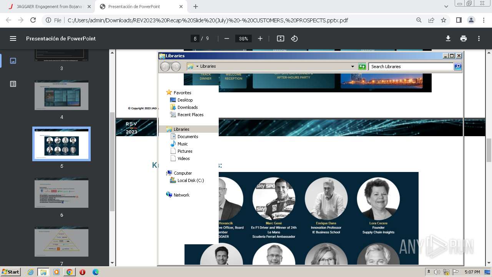Open Opera from the taskbar
Viewport: 492px width, 277px height.
[82, 272]
